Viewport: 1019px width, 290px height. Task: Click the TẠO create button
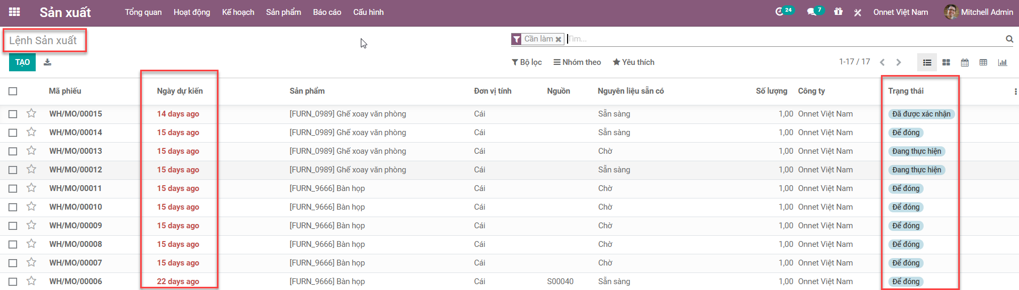tap(22, 62)
